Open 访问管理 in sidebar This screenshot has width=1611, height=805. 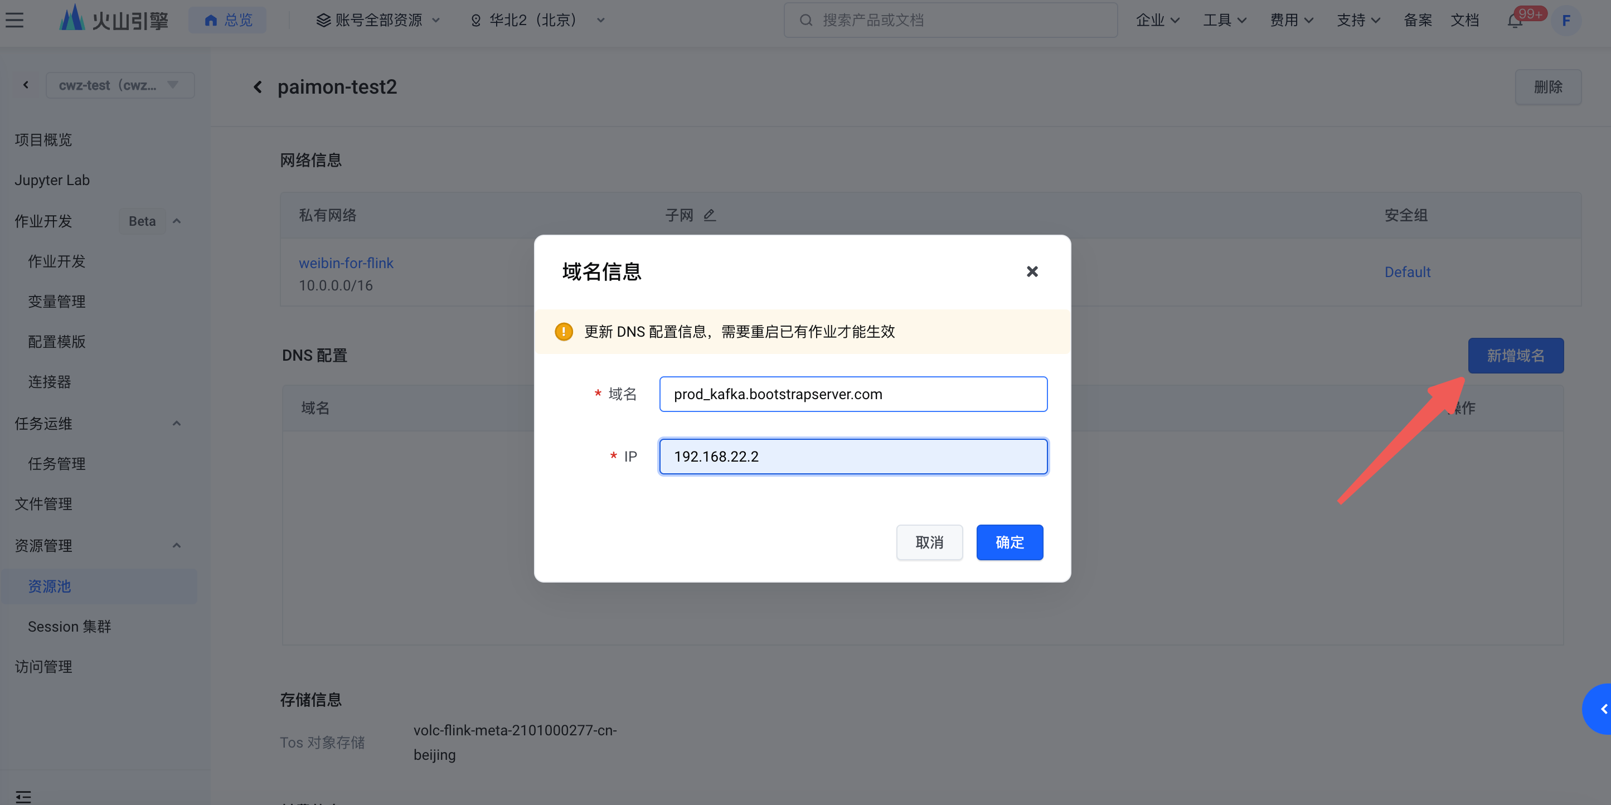coord(44,667)
